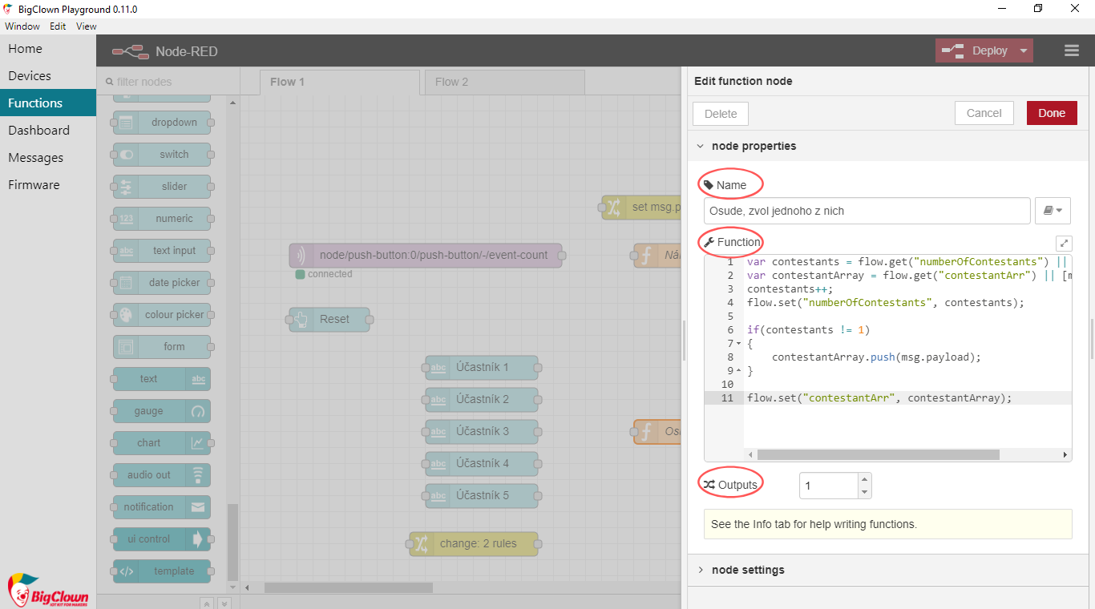Click the code editor horizontal scrollbar
The image size is (1095, 609).
pos(878,454)
